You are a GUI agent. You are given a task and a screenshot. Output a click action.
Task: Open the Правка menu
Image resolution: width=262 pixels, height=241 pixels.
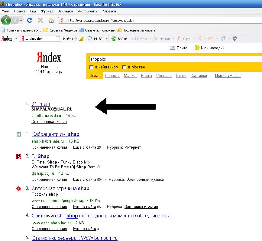coord(20,12)
